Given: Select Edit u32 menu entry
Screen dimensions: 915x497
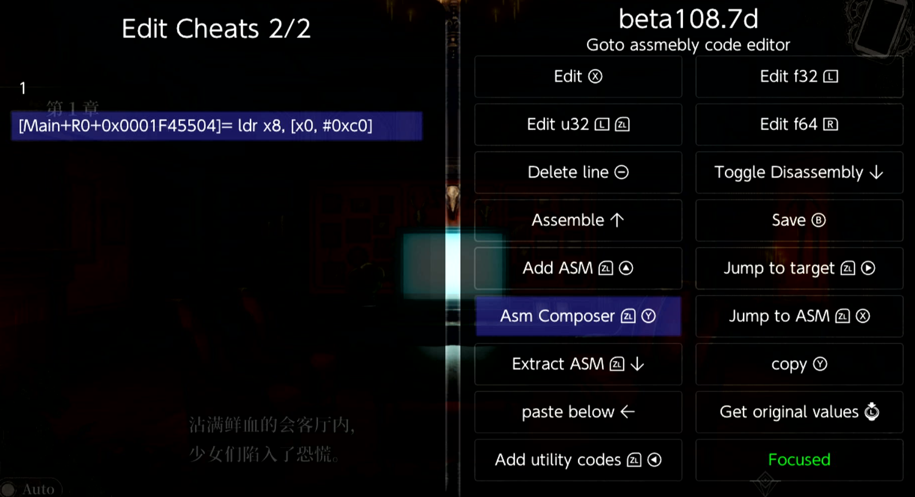Looking at the screenshot, I should click(578, 125).
